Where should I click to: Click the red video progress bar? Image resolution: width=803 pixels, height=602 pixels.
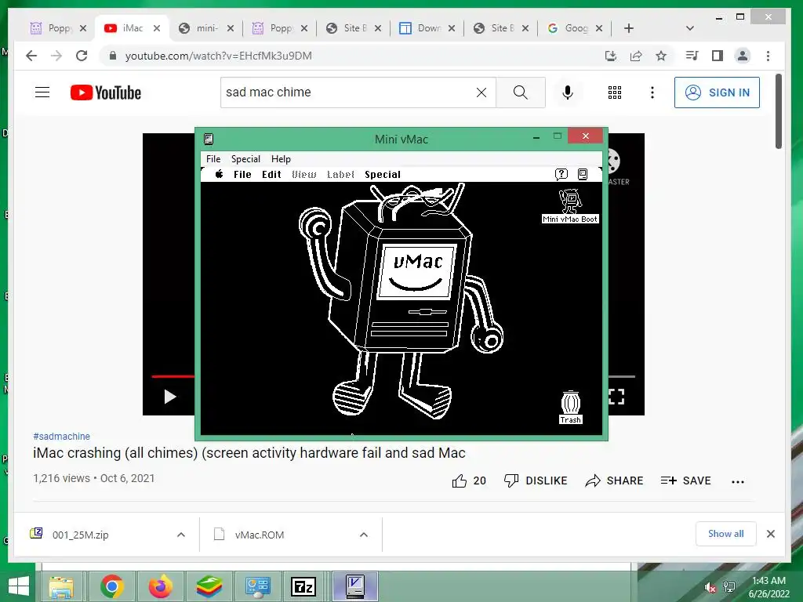[x=173, y=376]
